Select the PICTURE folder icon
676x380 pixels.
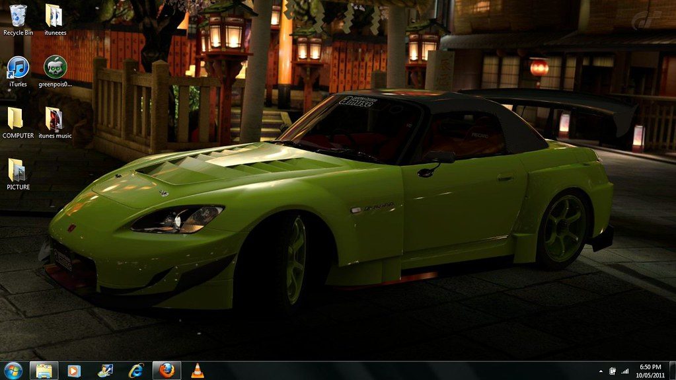pyautogui.click(x=18, y=174)
